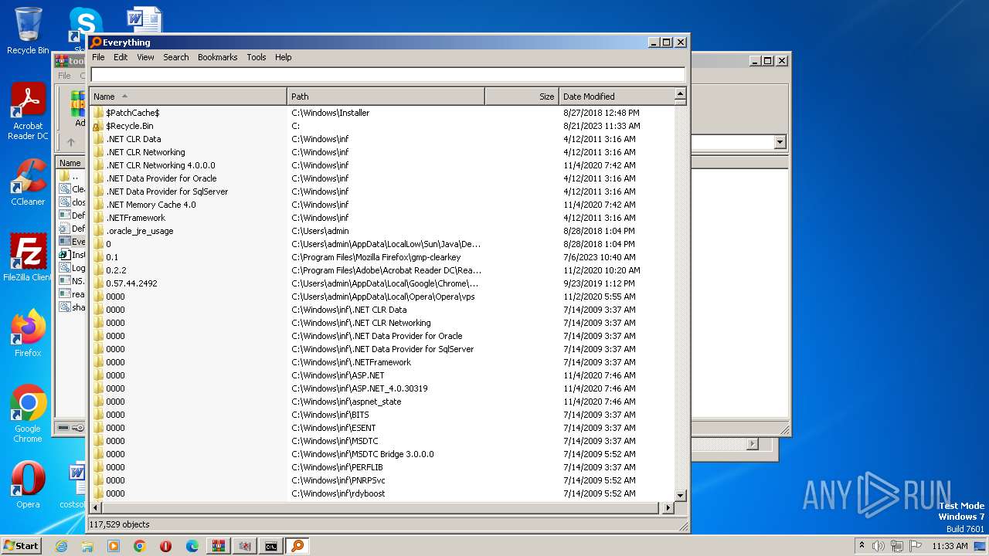Open the Bookmarks menu in Everything
This screenshot has width=989, height=556.
pos(218,57)
